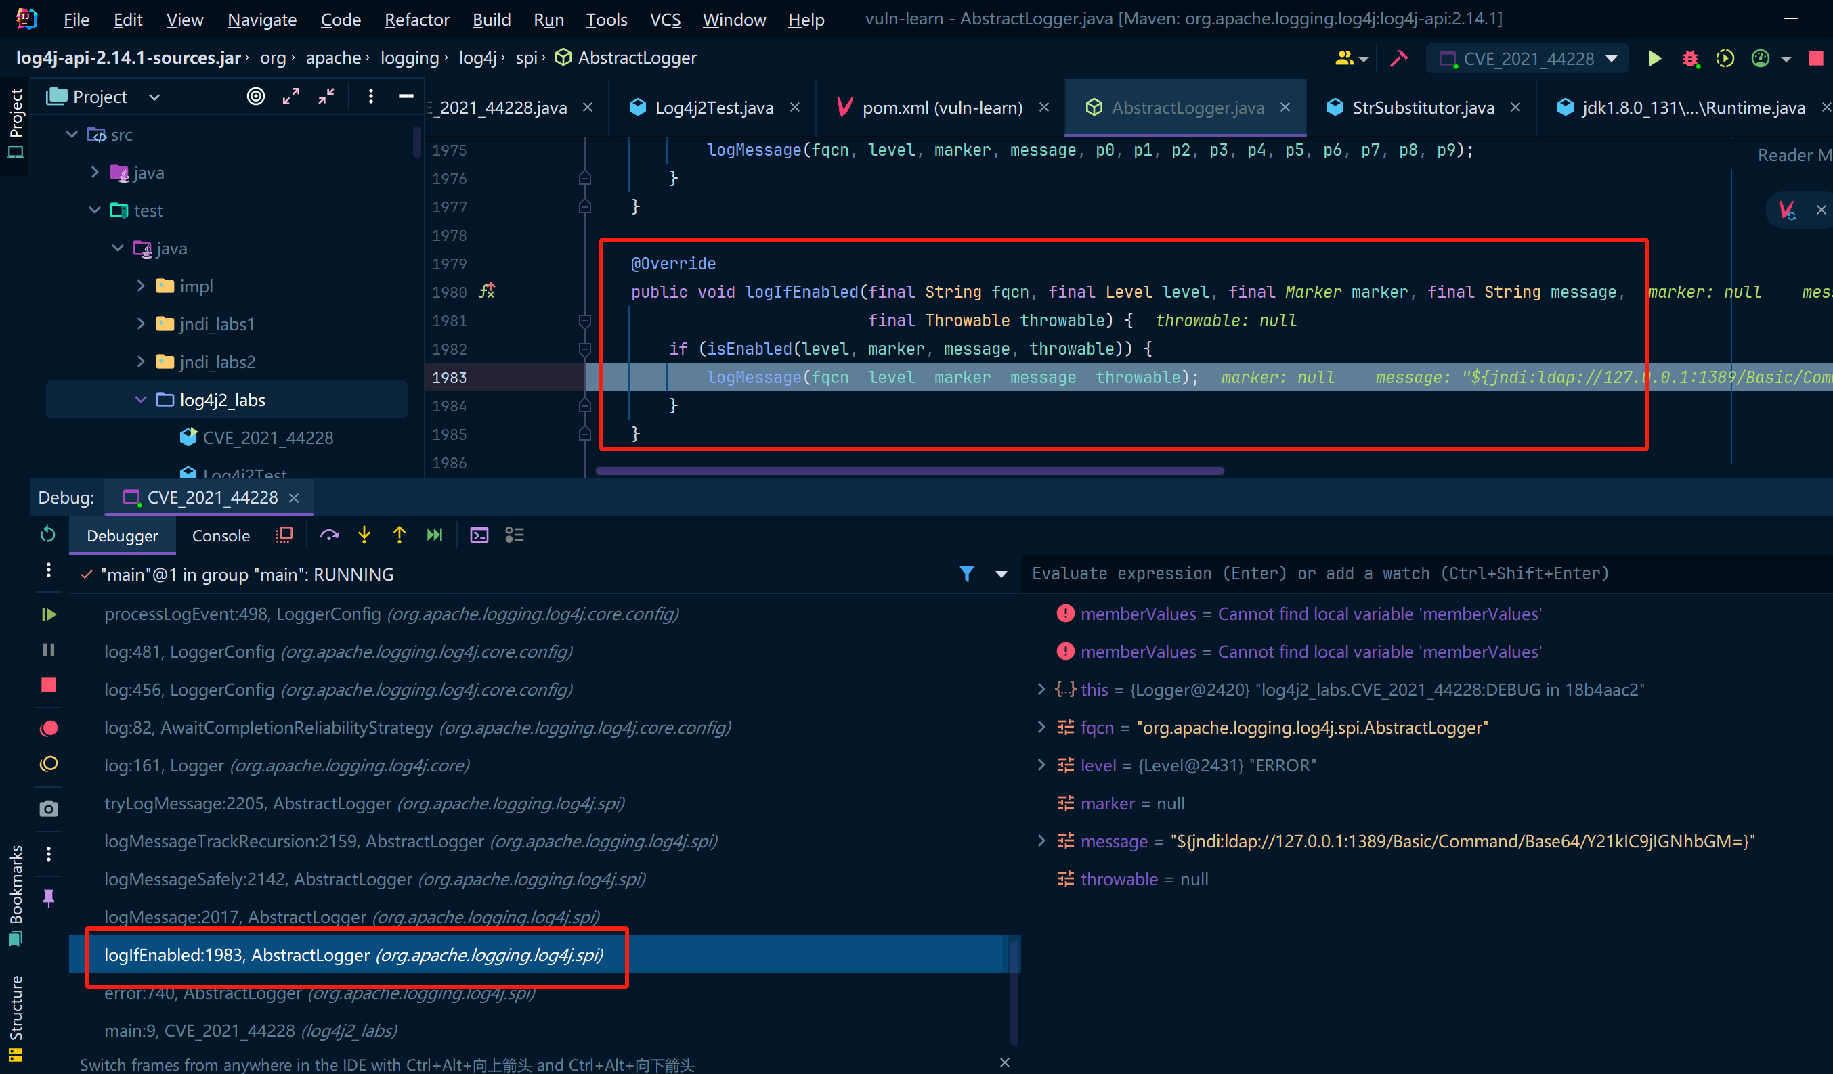Switch to pom.xml (vuln-learn) tab

(x=942, y=108)
